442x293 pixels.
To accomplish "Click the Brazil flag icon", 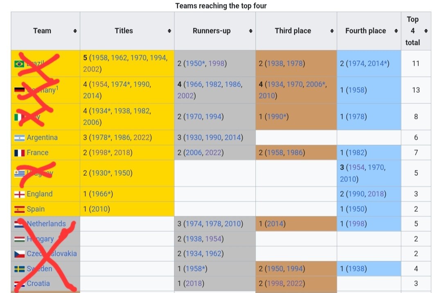I will pos(20,64).
